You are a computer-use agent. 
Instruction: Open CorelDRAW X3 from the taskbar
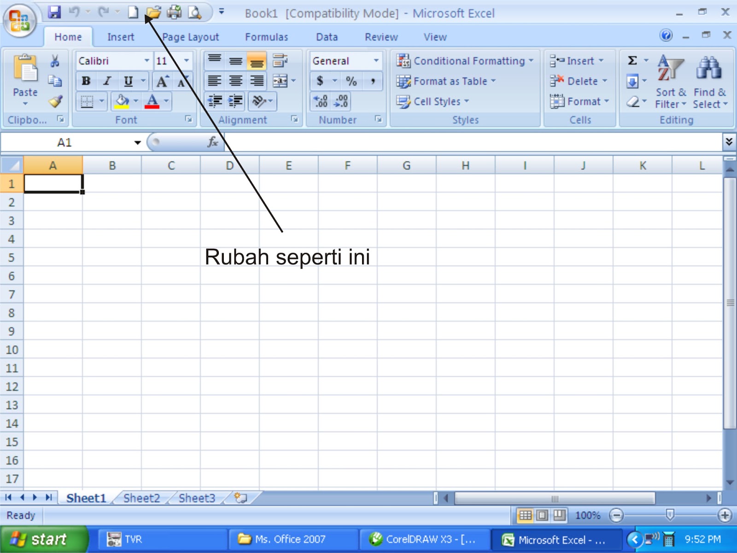tap(425, 539)
